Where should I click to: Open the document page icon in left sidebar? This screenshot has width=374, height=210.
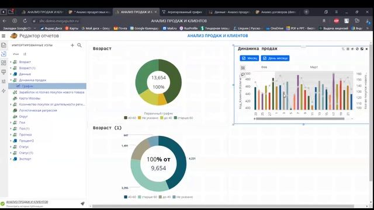(x=4, y=45)
